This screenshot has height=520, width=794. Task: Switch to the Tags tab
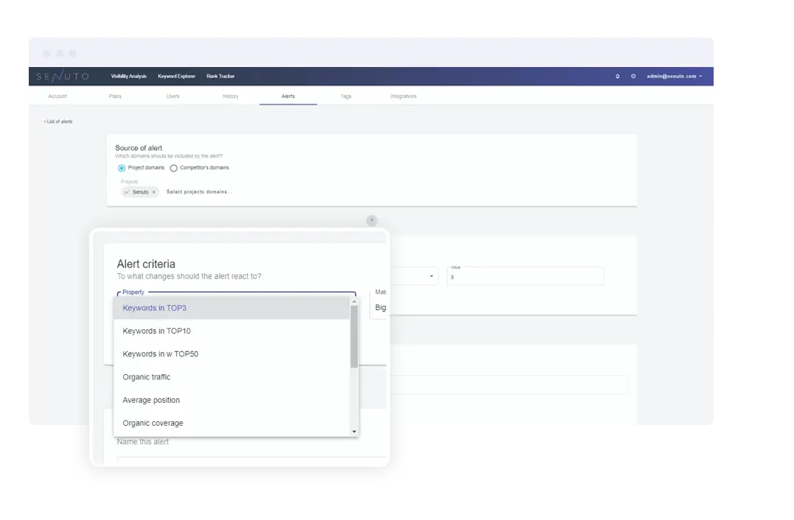pyautogui.click(x=346, y=96)
